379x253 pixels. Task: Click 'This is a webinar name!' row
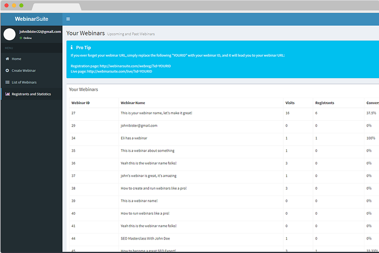tap(139, 201)
